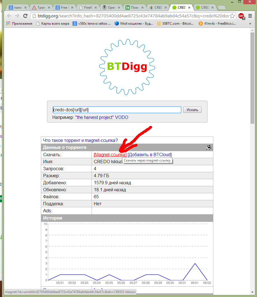Open the Chrome hamburger menu
Viewport: 257px width, 297px height.
(250, 16)
